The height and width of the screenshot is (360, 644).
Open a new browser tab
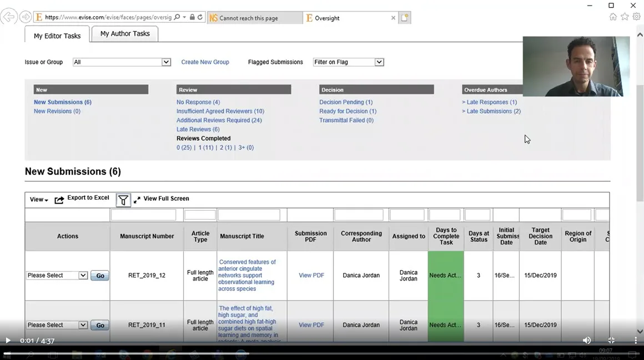(405, 18)
